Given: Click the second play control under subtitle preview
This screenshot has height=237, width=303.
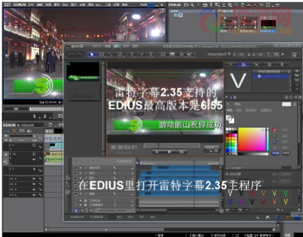Looking at the screenshot, I should point(169,152).
